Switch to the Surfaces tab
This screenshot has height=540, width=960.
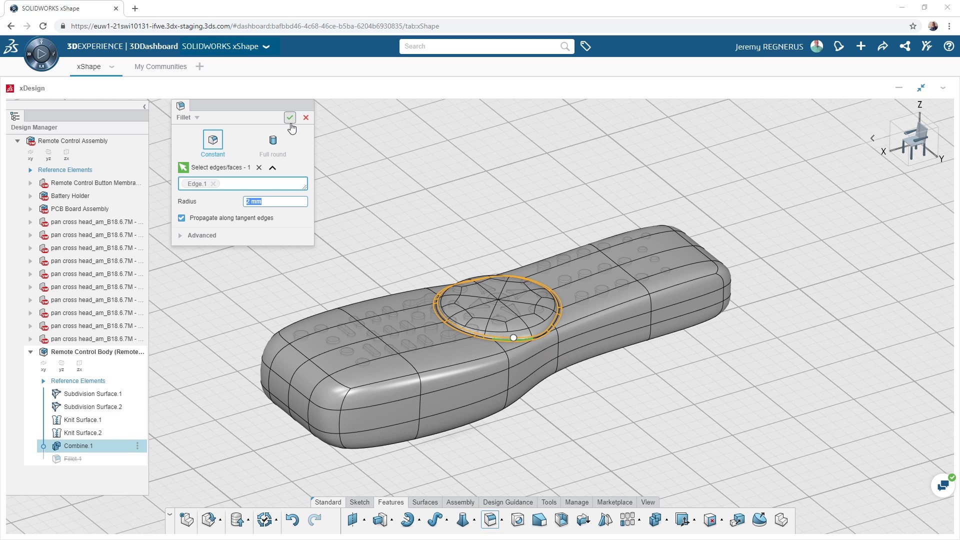[x=424, y=502]
